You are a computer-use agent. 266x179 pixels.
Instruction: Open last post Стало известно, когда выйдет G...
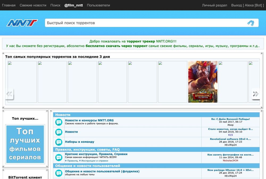coord(230,129)
